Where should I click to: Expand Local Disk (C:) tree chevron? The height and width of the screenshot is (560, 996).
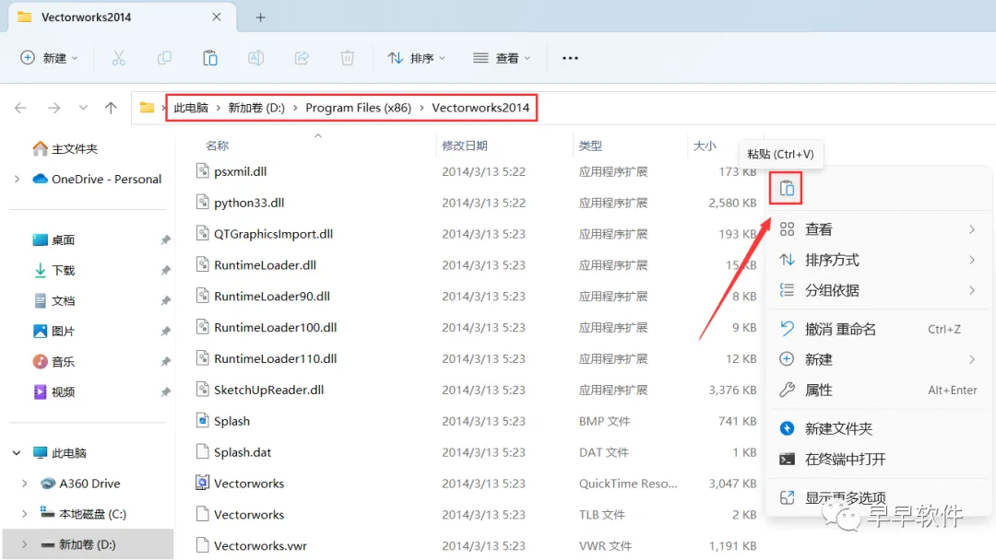[25, 514]
